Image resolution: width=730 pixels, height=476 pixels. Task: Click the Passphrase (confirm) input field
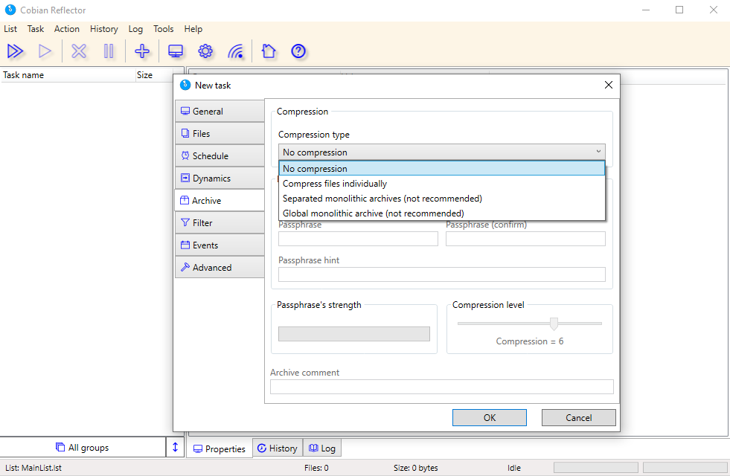pyautogui.click(x=525, y=239)
